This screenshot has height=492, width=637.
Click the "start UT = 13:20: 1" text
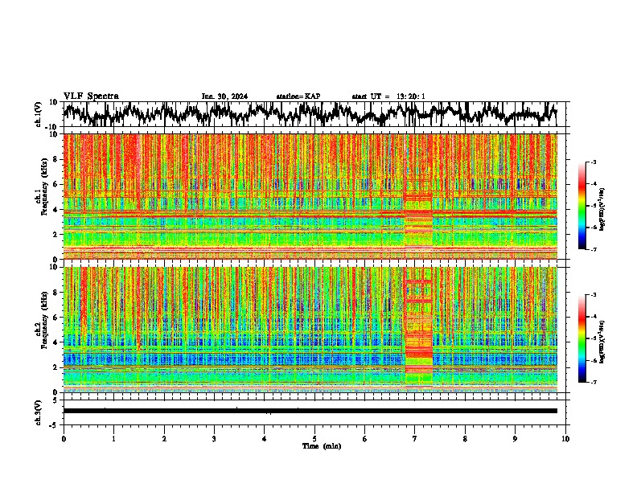click(x=388, y=96)
